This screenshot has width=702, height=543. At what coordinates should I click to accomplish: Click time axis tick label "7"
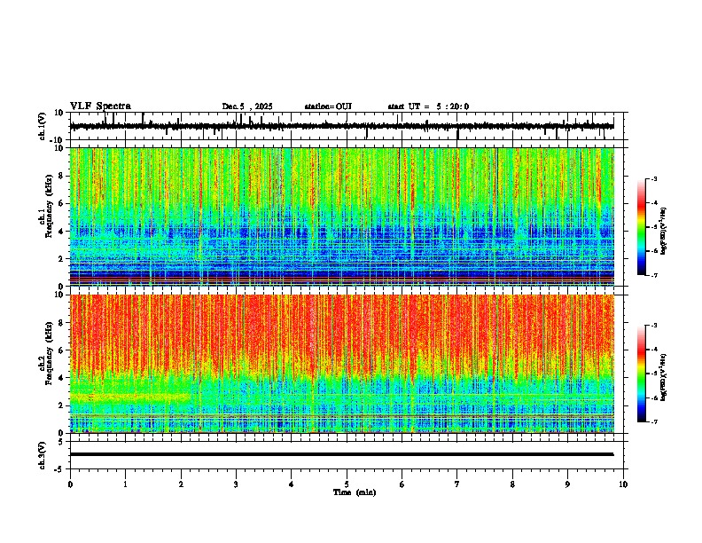(x=457, y=484)
